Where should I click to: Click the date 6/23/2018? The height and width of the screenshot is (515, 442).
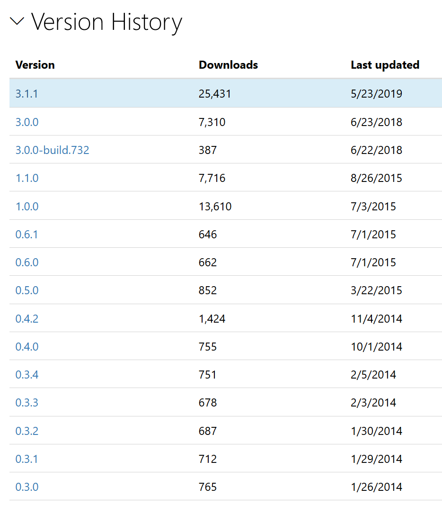tap(377, 122)
